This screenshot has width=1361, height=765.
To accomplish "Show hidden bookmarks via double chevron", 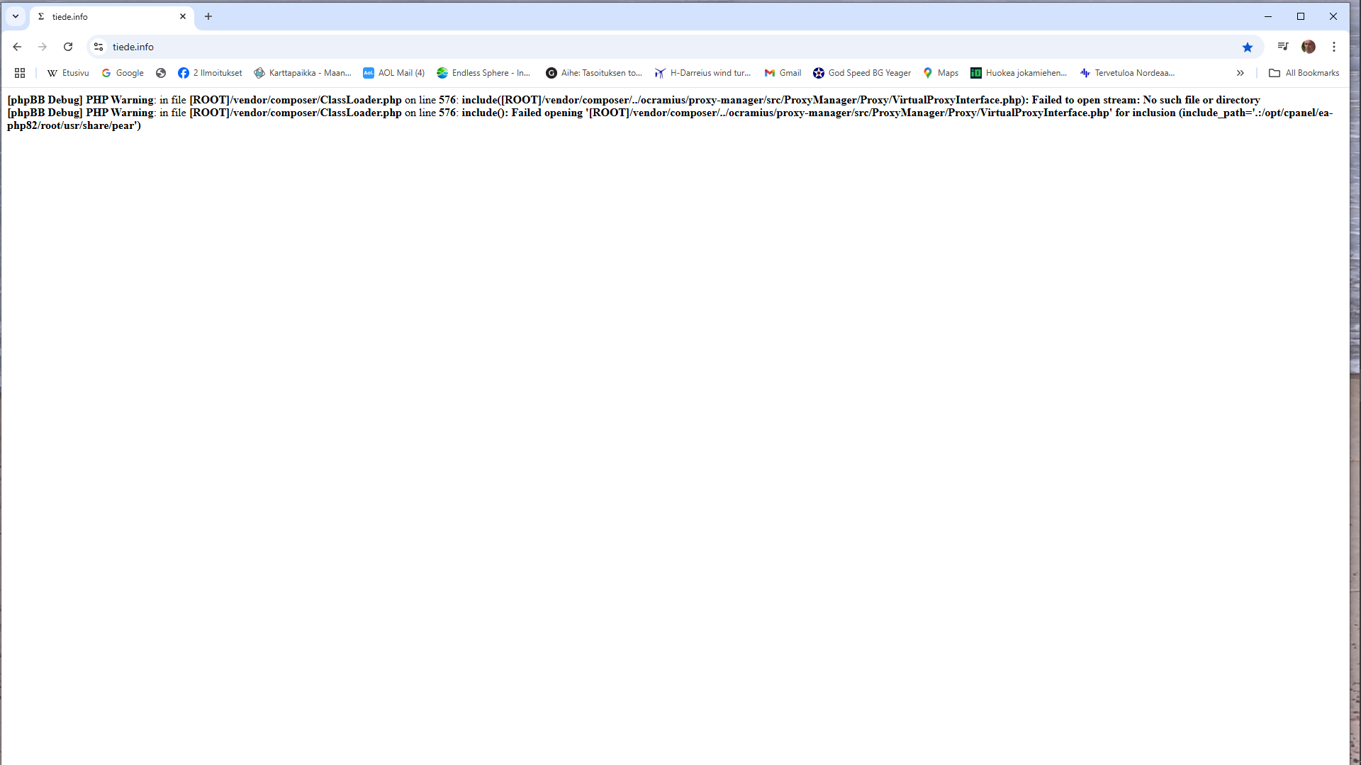I will point(1240,73).
